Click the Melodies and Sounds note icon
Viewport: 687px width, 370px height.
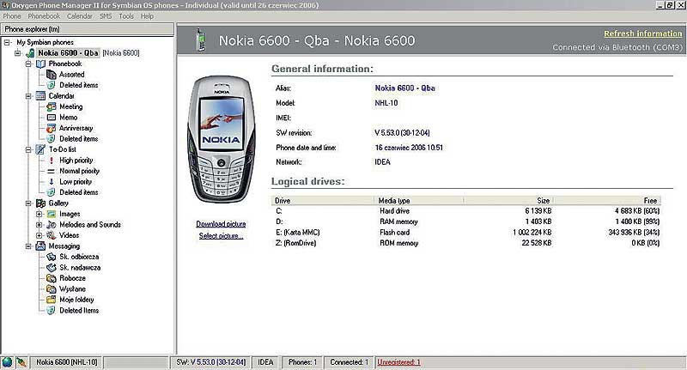52,225
